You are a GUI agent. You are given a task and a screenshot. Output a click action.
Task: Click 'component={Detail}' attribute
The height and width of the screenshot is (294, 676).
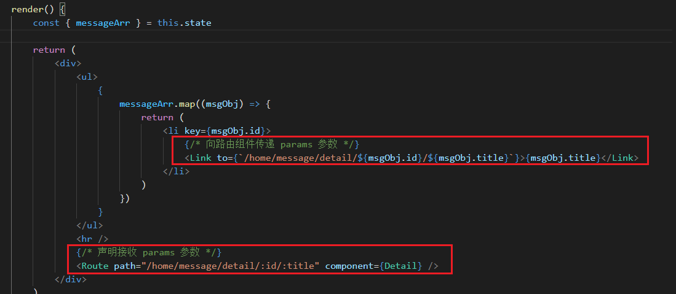[x=374, y=266]
